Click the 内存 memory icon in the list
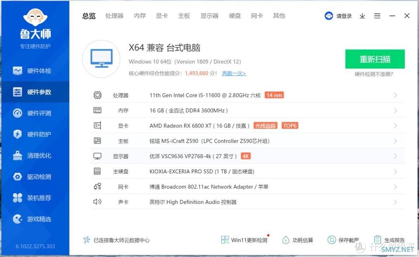419x257 pixels. (97, 110)
